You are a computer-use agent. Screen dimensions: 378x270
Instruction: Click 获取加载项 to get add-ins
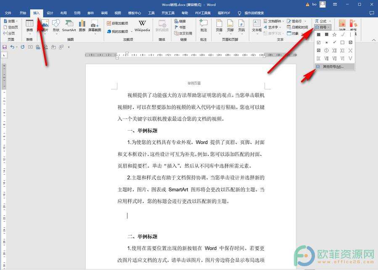[x=117, y=24]
